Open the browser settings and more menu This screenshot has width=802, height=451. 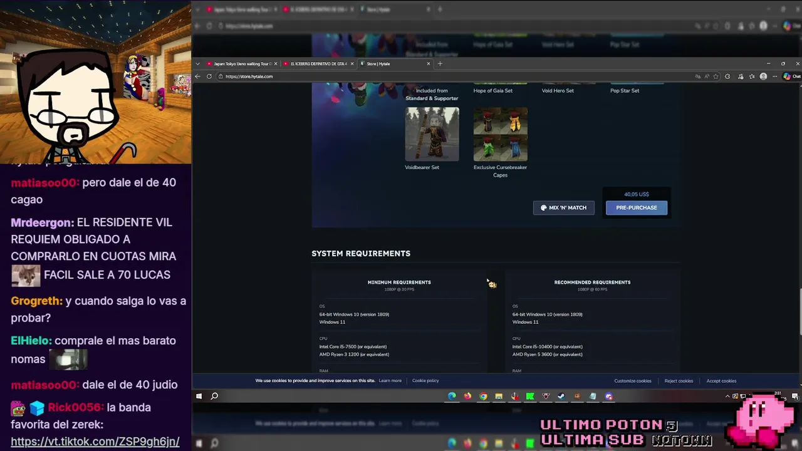pyautogui.click(x=775, y=76)
